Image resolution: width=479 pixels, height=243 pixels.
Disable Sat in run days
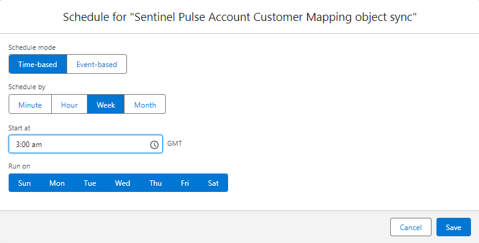click(213, 183)
